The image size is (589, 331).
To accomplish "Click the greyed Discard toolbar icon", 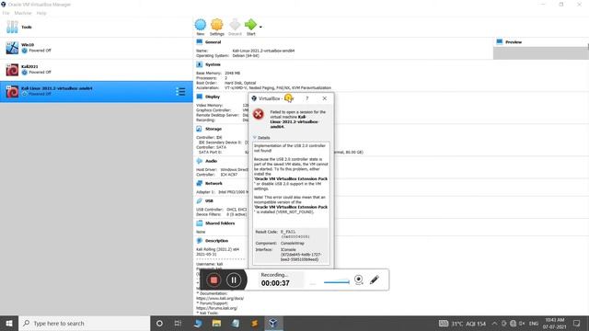I will [235, 25].
